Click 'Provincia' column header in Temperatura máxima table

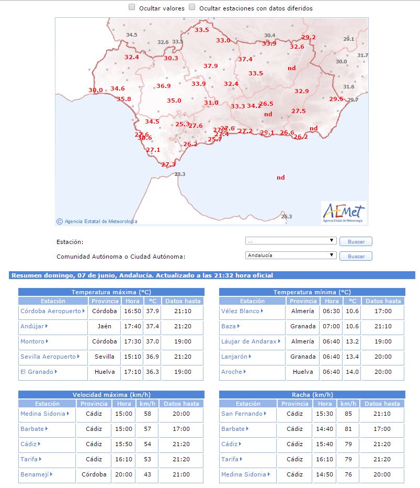click(105, 301)
